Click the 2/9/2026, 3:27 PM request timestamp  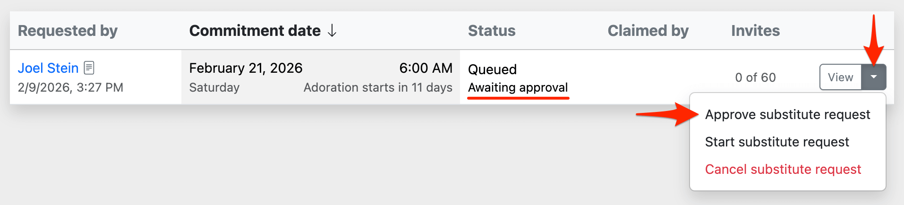(x=70, y=87)
